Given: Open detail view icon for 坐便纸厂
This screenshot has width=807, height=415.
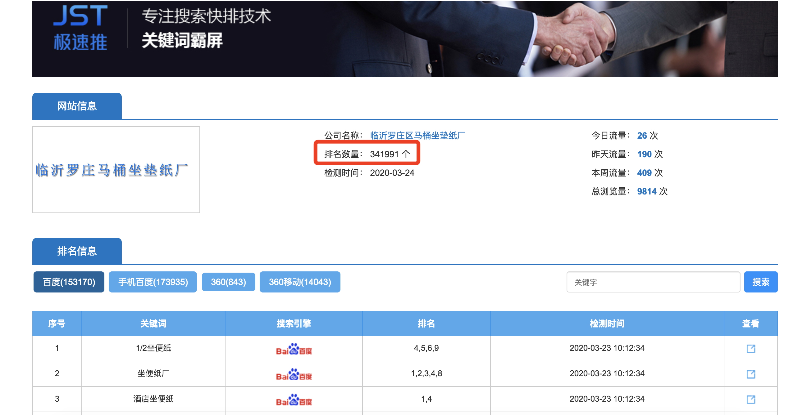Looking at the screenshot, I should (x=751, y=373).
